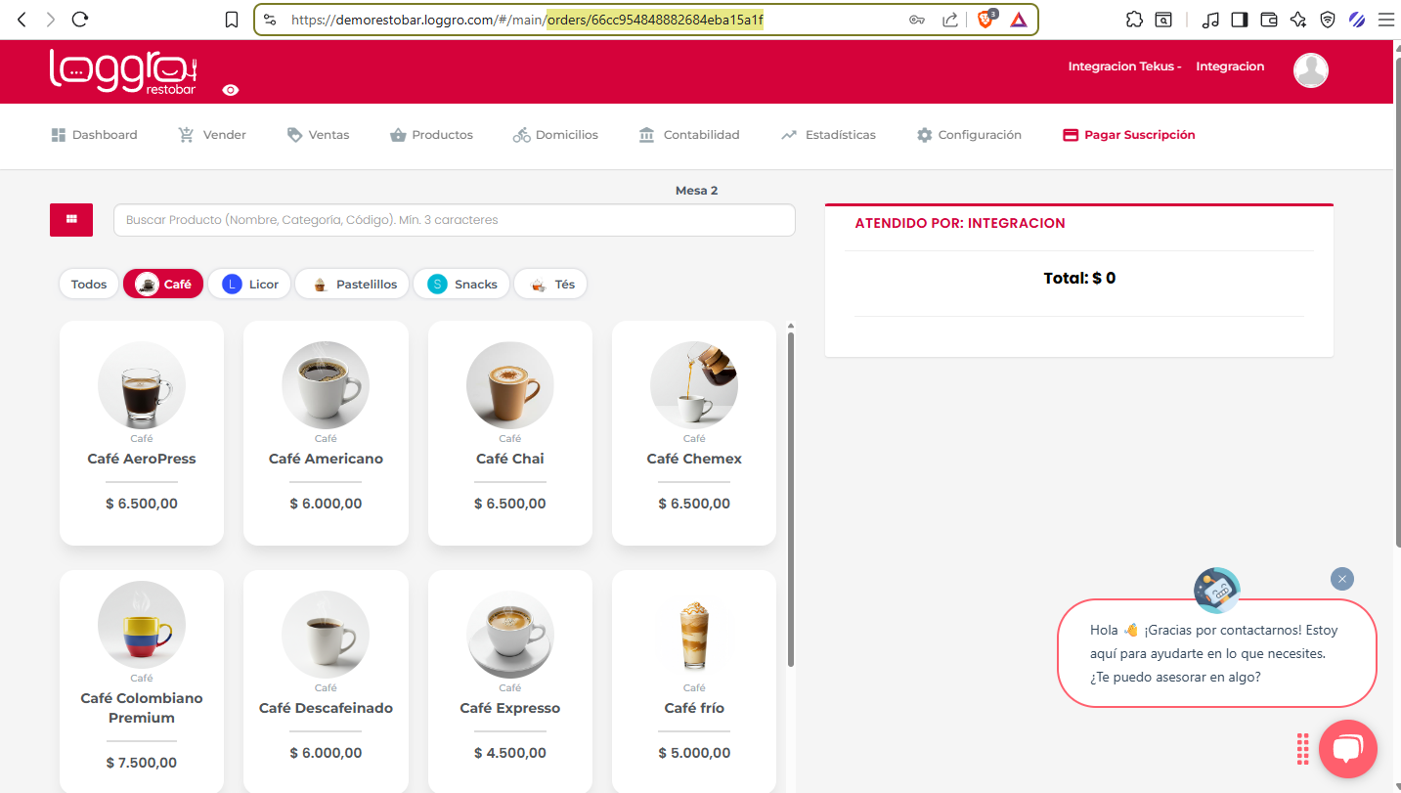1401x793 pixels.
Task: Click the product search field
Action: coord(455,220)
